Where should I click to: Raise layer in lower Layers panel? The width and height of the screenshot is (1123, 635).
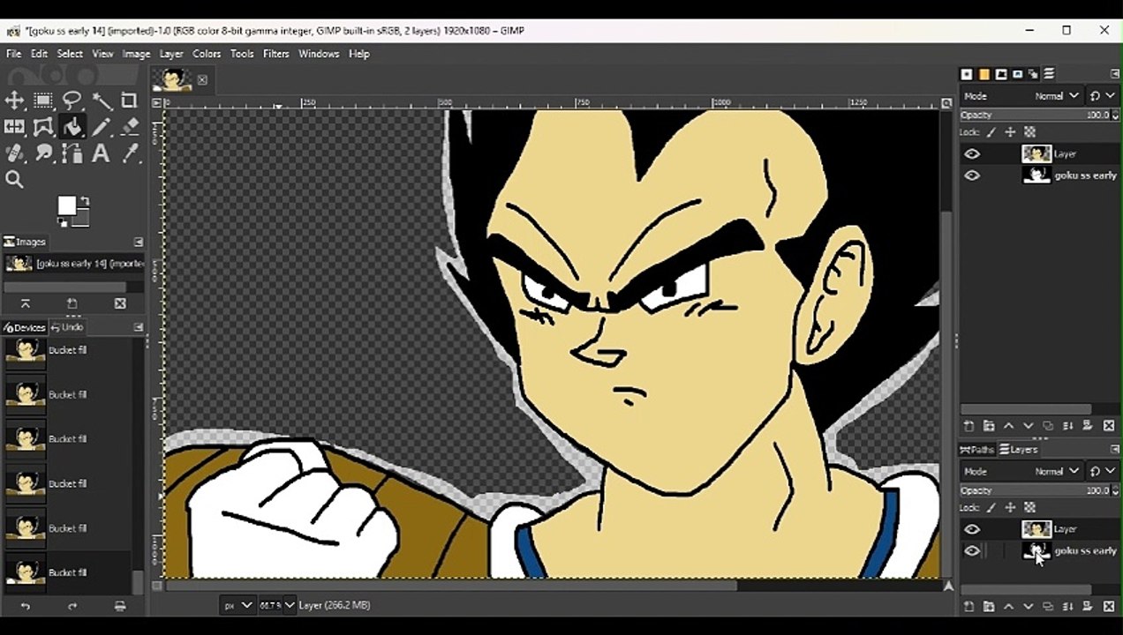1009,607
